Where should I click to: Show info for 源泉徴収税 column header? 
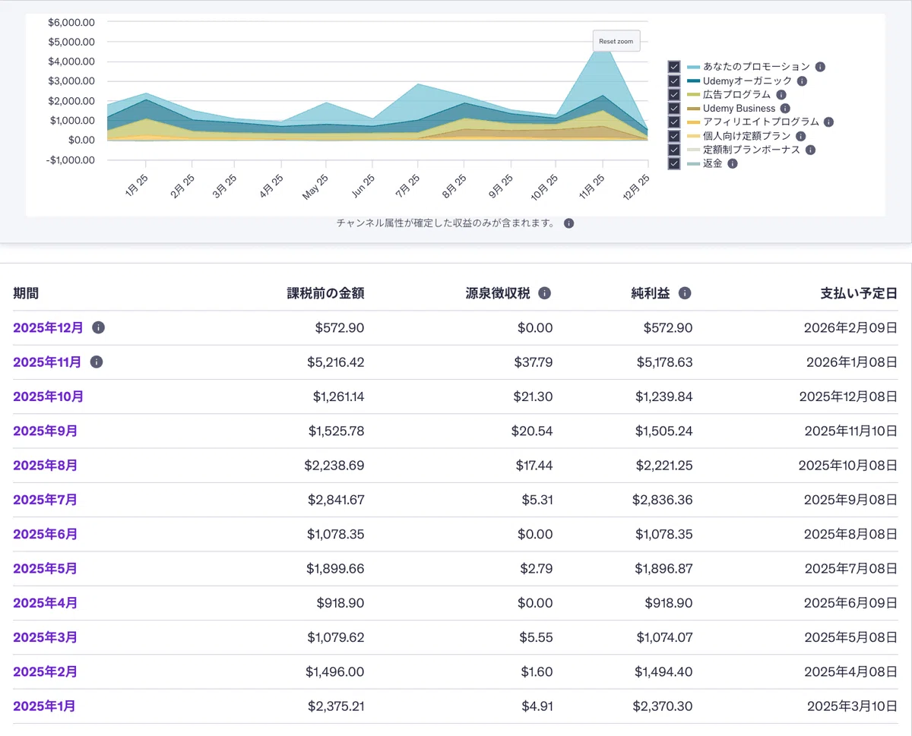coord(544,293)
